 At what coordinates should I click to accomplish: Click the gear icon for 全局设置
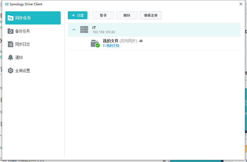click(x=11, y=71)
